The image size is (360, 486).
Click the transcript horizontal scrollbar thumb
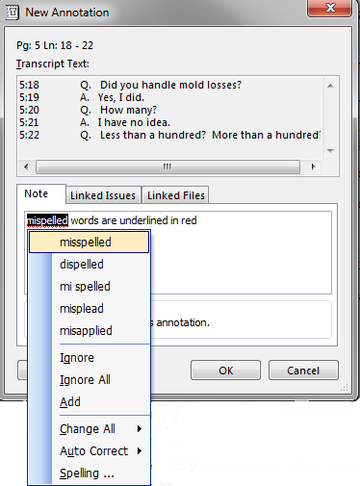click(167, 166)
